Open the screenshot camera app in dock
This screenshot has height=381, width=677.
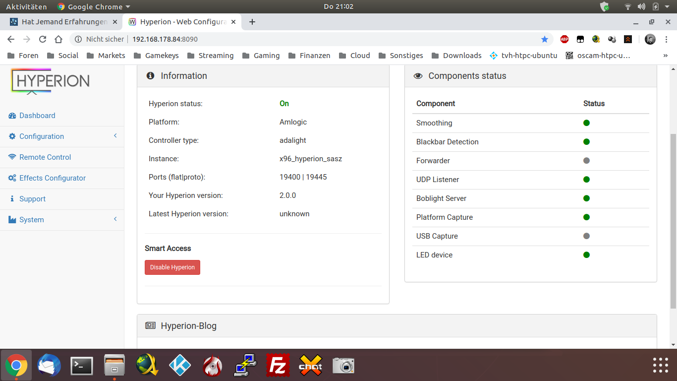343,366
